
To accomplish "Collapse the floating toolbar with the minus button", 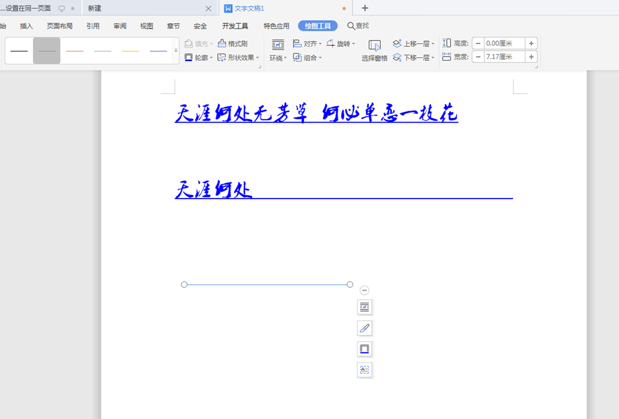I will [x=364, y=290].
